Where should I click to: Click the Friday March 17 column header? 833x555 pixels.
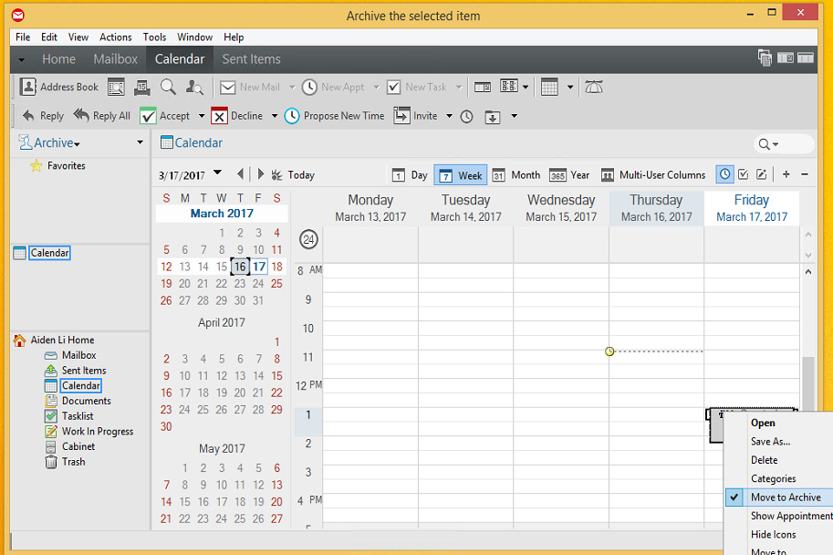click(752, 208)
